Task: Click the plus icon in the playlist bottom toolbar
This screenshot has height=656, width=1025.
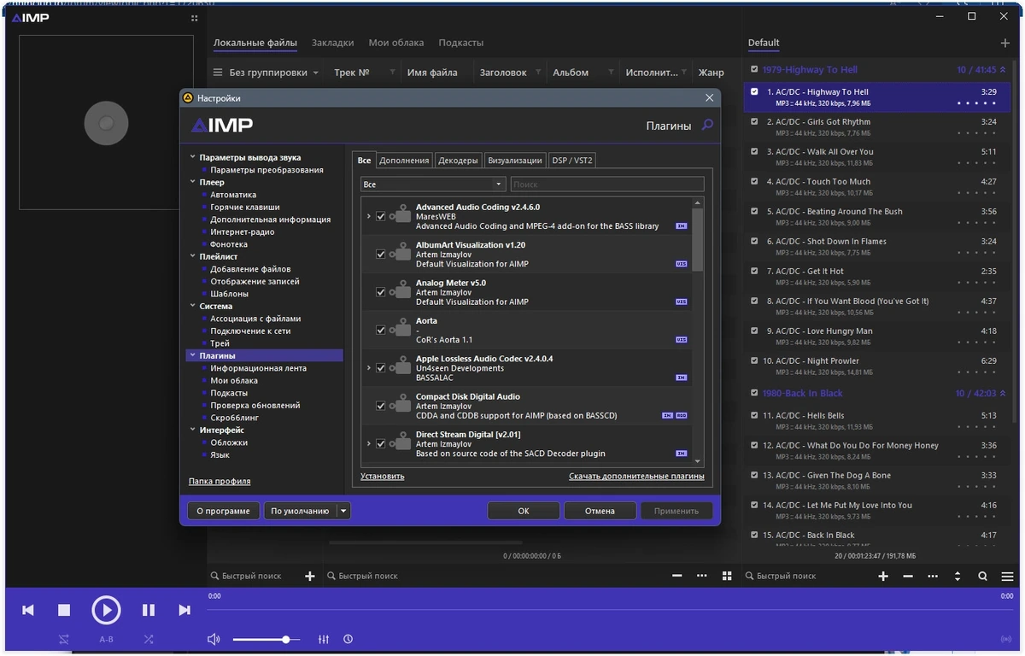Action: pyautogui.click(x=883, y=576)
